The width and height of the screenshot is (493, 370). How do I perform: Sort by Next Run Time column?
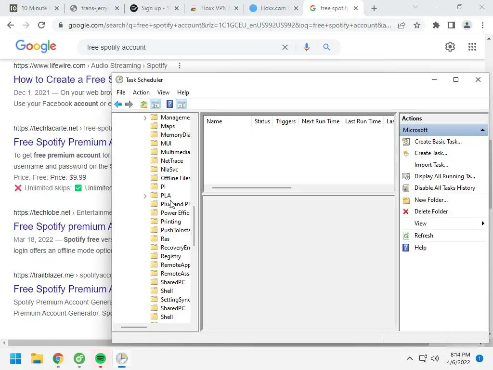tap(320, 121)
